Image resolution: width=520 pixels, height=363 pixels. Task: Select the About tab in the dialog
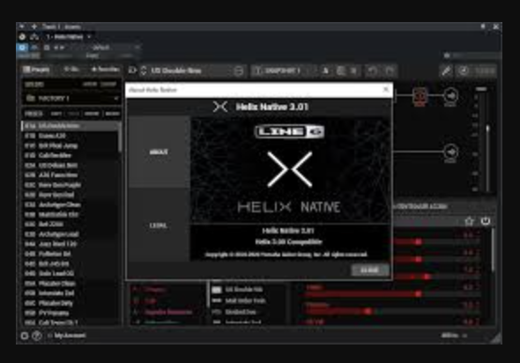[159, 152]
